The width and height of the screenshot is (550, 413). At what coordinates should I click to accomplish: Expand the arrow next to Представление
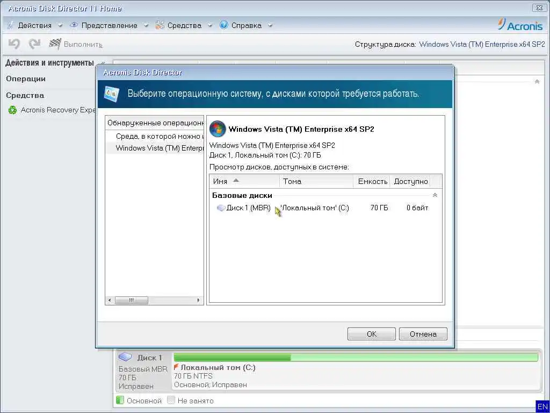pyautogui.click(x=146, y=25)
